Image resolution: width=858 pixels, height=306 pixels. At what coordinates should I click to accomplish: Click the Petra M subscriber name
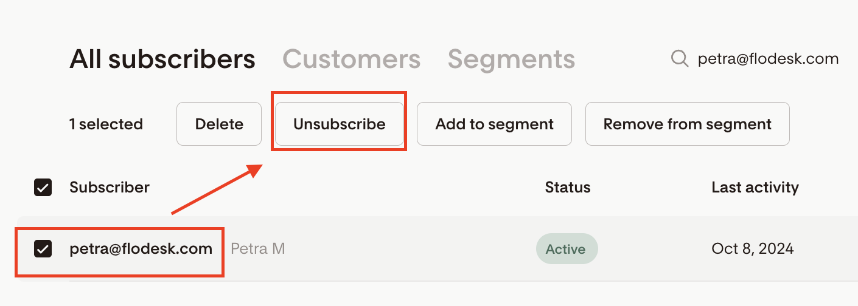coord(258,248)
